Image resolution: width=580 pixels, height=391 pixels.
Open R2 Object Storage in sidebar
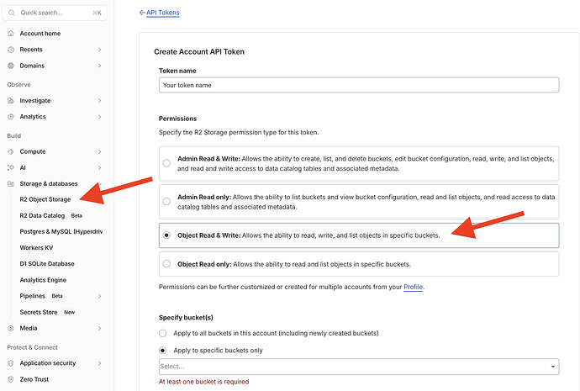tap(45, 199)
